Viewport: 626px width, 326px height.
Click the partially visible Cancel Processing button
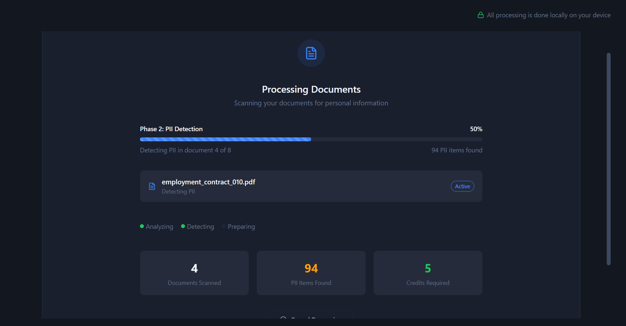point(311,316)
